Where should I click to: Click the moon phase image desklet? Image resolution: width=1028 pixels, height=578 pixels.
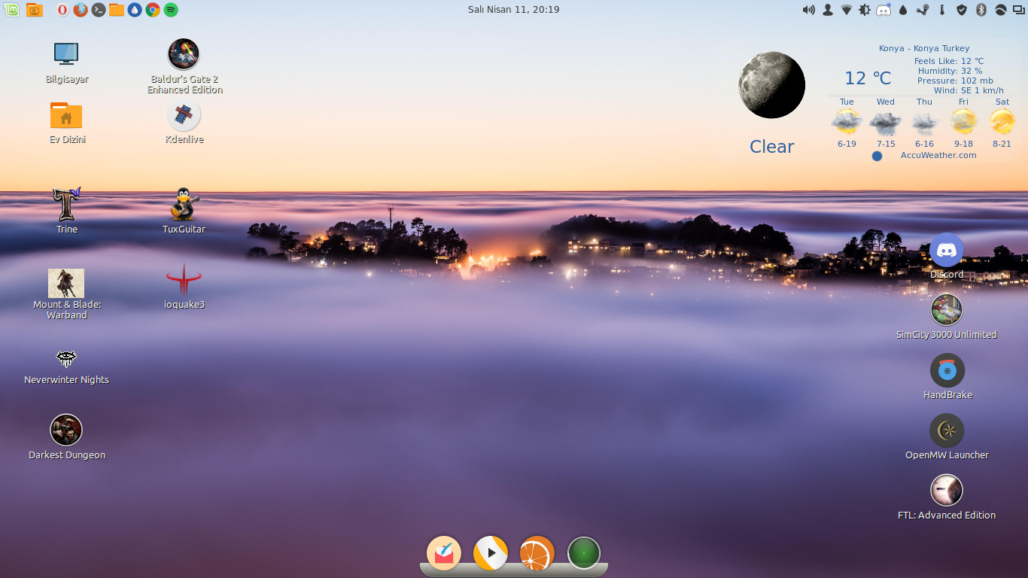tap(771, 85)
